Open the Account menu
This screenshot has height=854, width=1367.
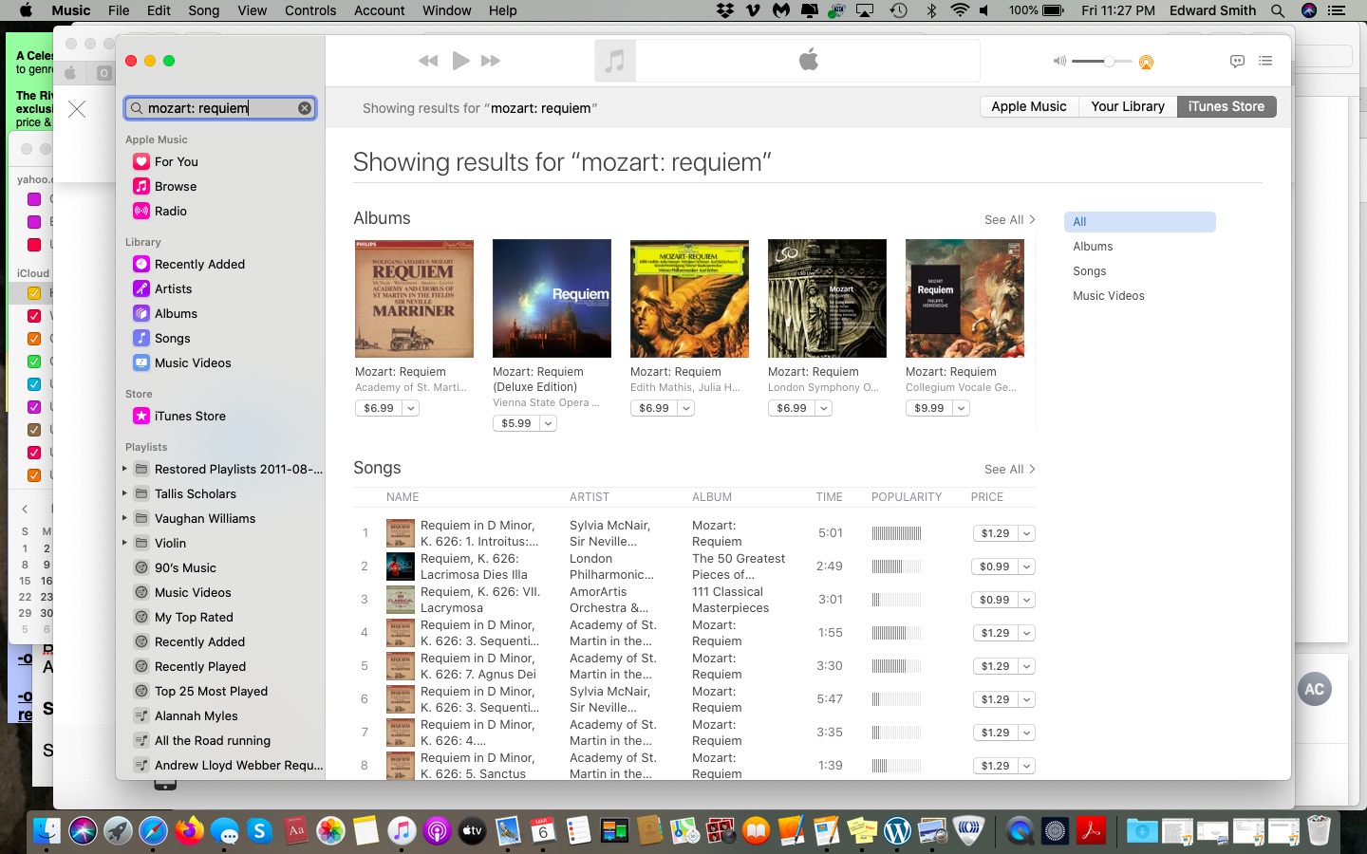pyautogui.click(x=380, y=10)
